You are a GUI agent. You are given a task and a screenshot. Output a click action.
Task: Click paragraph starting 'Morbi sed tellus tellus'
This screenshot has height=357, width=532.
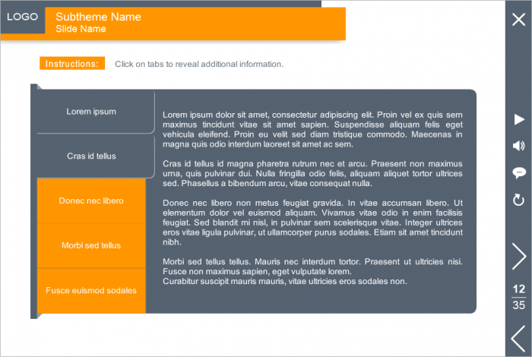click(312, 267)
